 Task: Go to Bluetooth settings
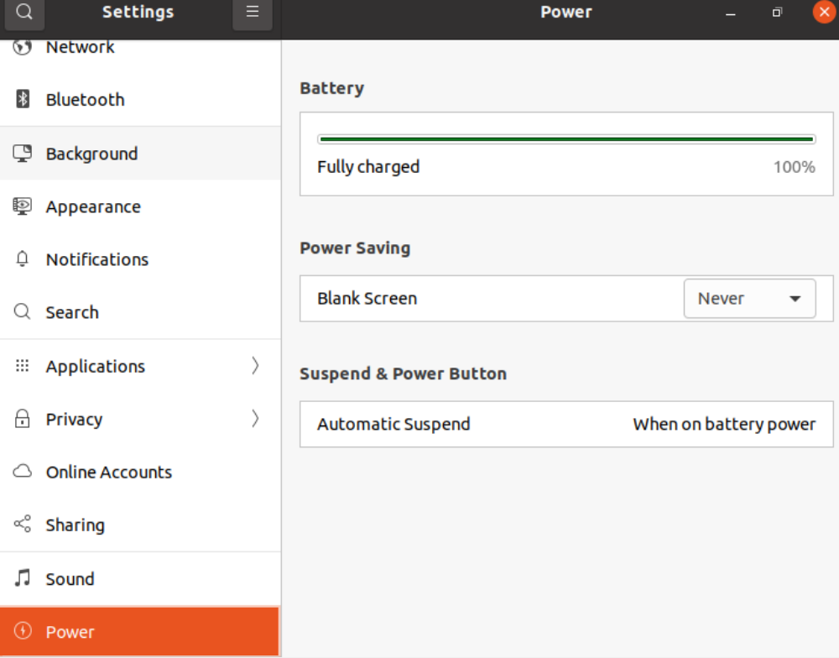click(x=140, y=100)
